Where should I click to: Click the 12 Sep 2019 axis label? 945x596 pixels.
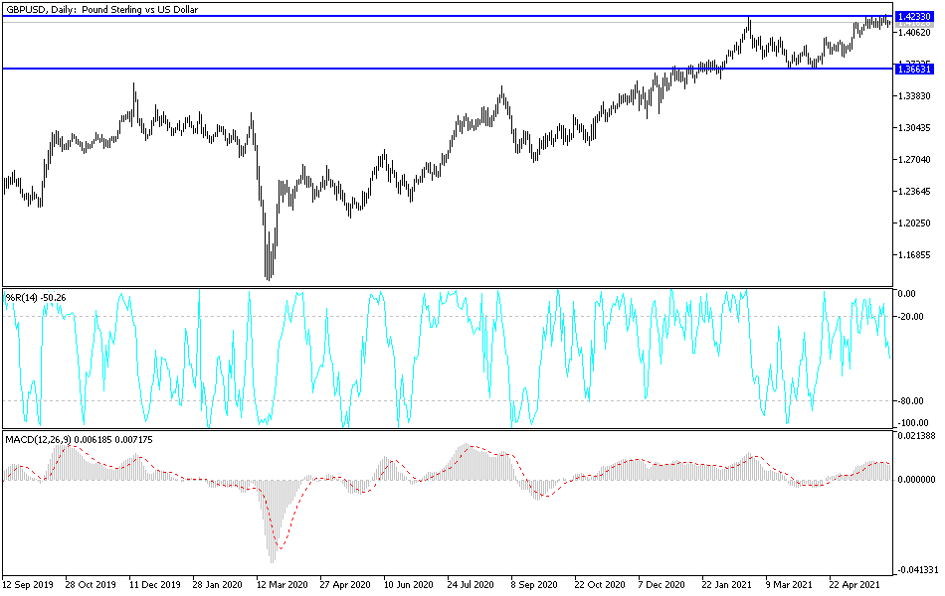point(30,586)
